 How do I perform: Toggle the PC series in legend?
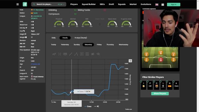[97, 106]
